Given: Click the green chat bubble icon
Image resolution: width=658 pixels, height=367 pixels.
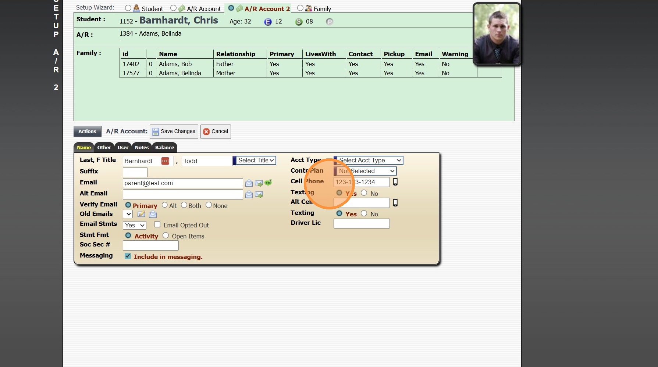Looking at the screenshot, I should [268, 183].
